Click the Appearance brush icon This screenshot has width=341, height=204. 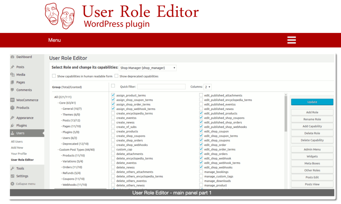coord(12,118)
